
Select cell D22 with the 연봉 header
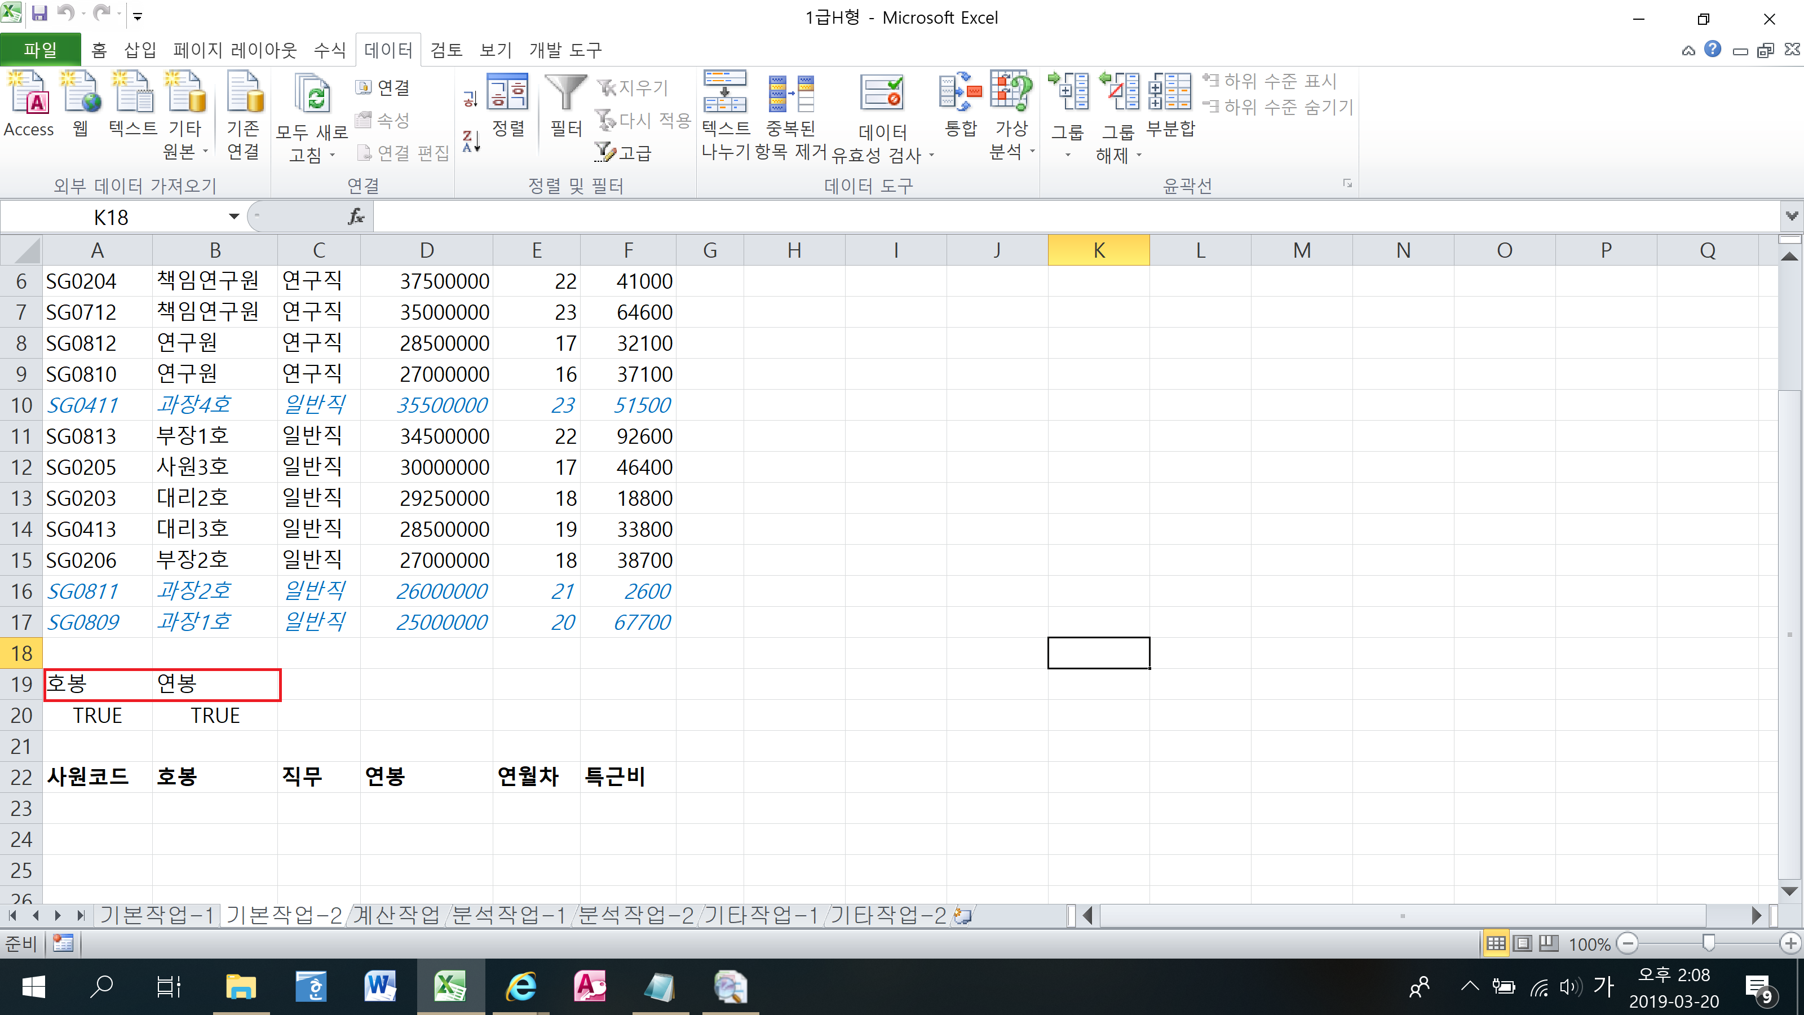(x=426, y=776)
